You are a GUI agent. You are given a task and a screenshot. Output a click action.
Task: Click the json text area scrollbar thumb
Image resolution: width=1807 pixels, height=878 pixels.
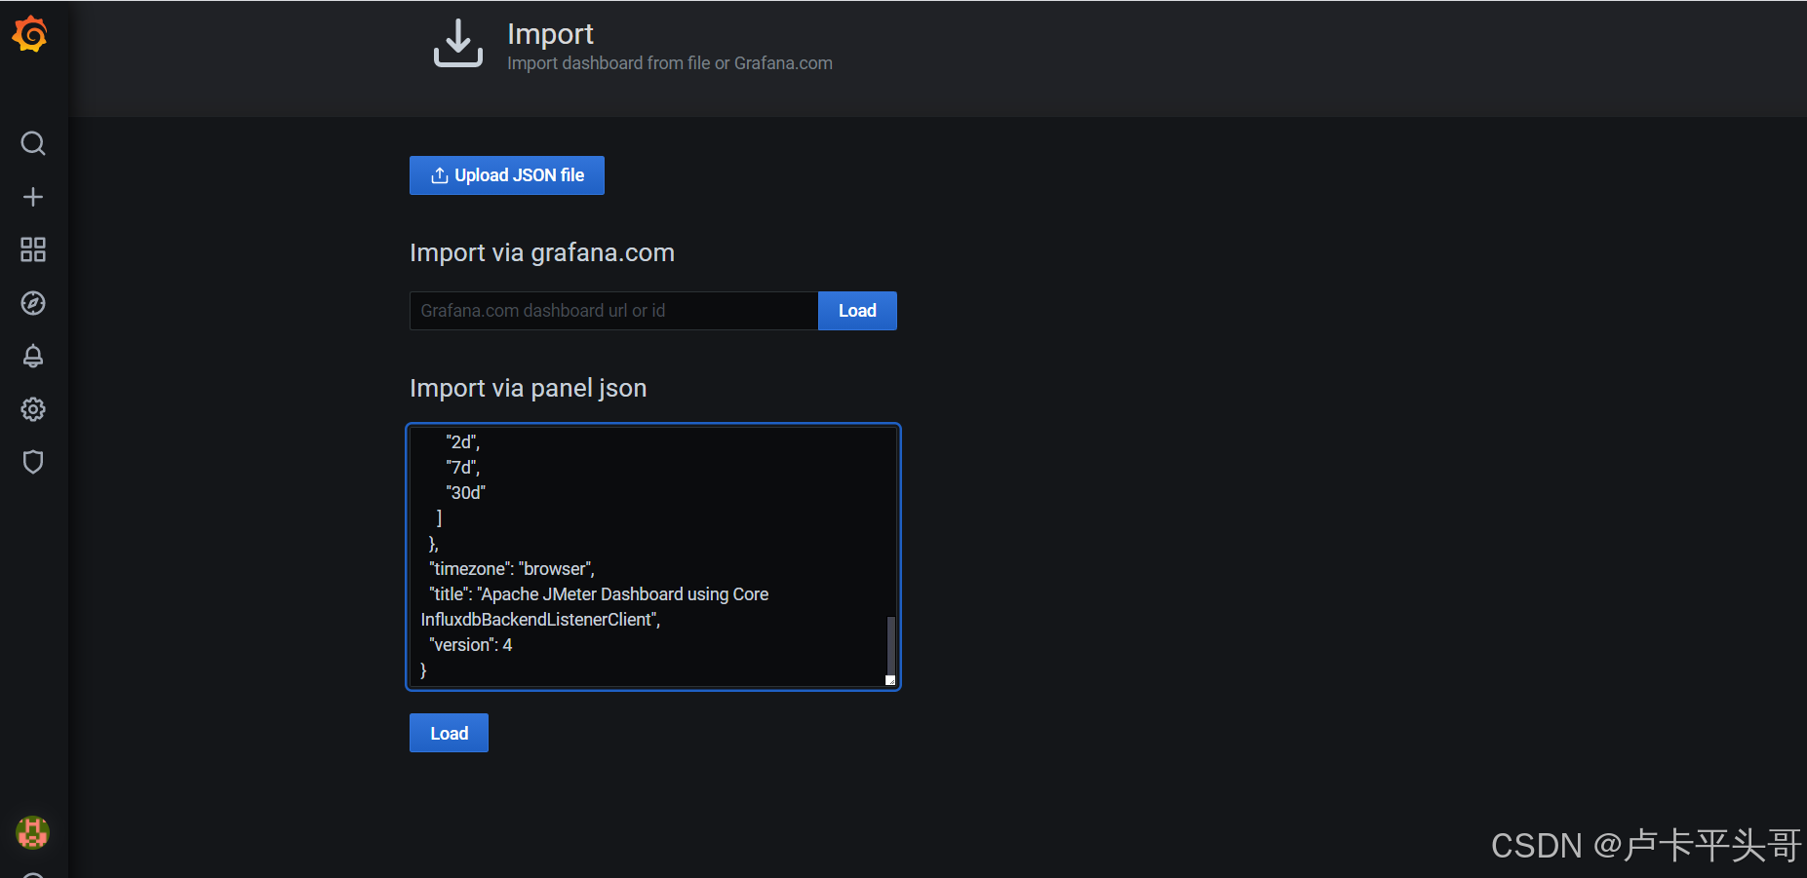[890, 644]
